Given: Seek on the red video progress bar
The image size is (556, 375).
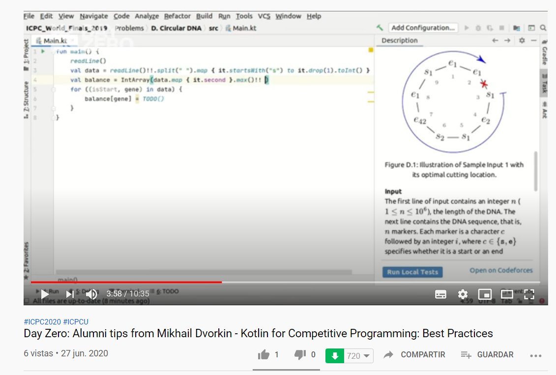Looking at the screenshot, I should point(126,282).
